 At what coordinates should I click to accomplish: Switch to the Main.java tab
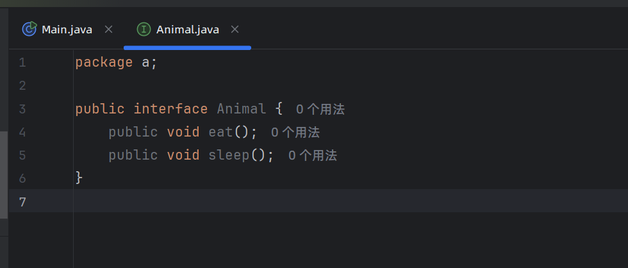point(67,29)
